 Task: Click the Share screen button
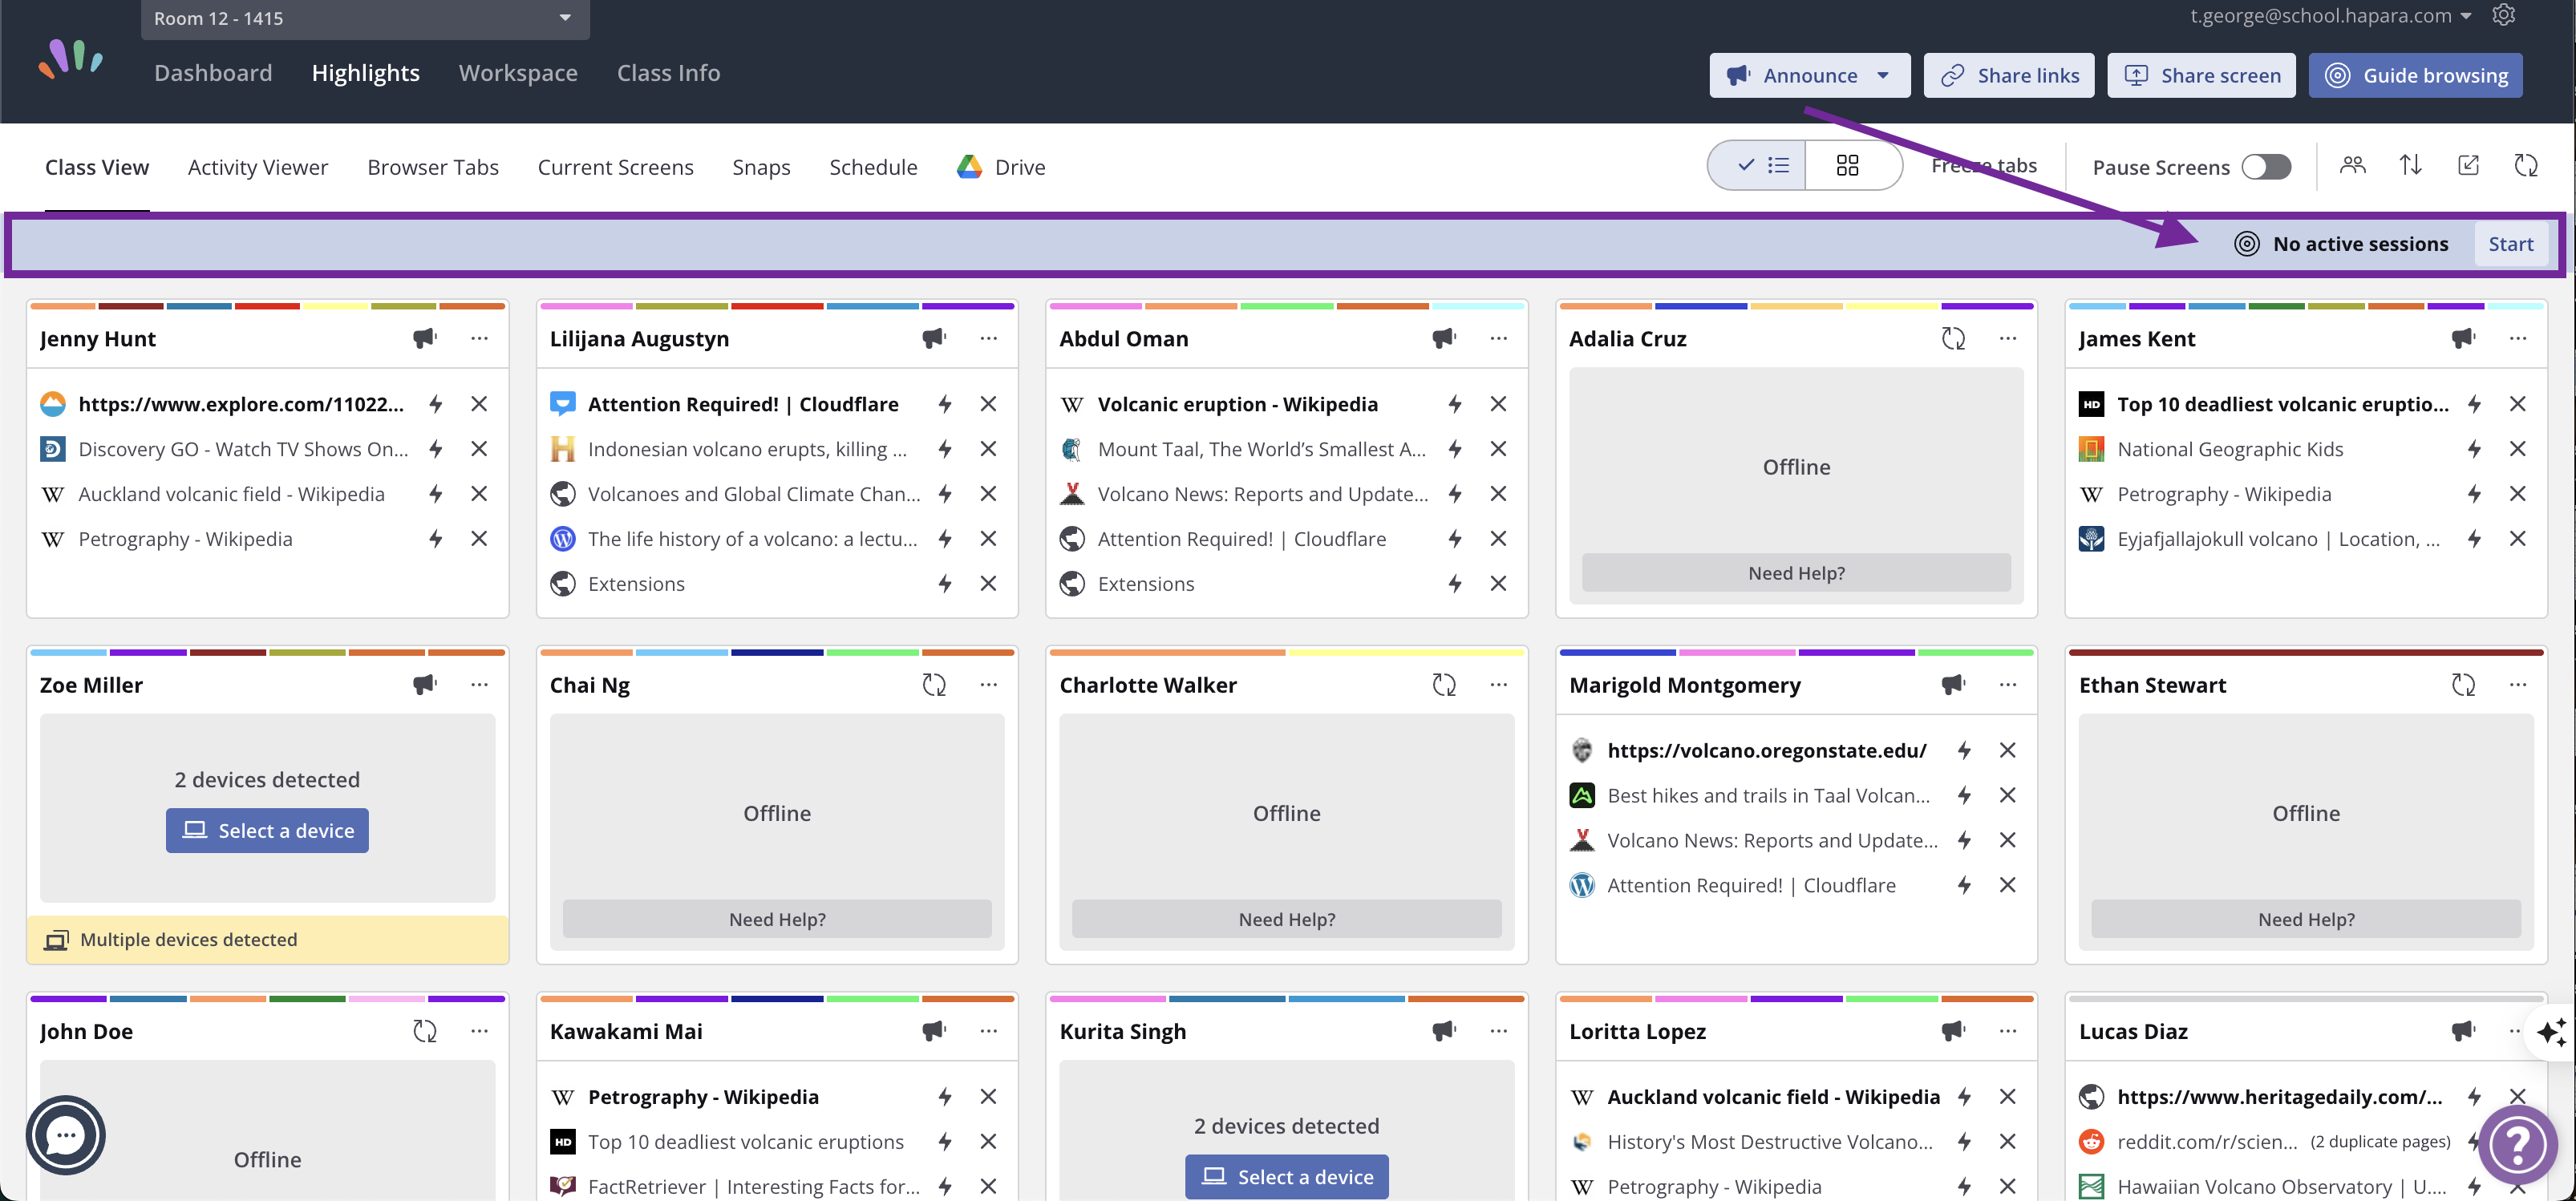tap(2202, 75)
